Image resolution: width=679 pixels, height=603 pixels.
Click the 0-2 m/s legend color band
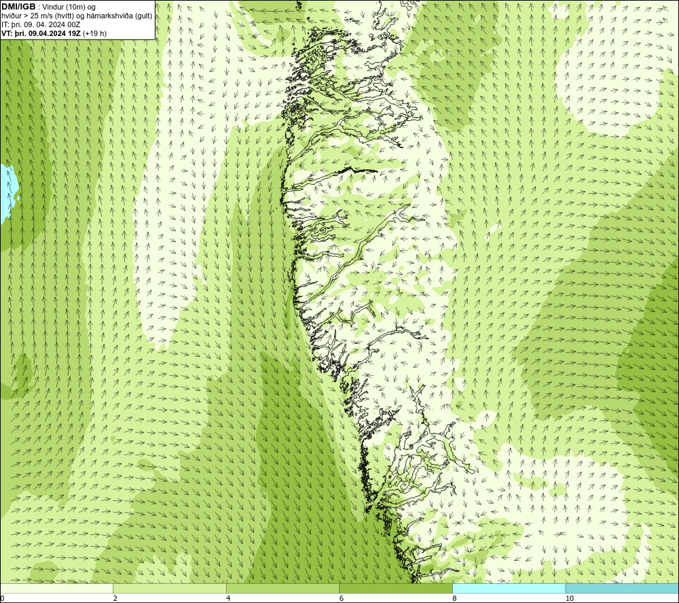tap(57, 589)
